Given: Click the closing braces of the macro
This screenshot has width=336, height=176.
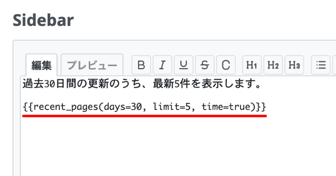Looking at the screenshot, I should click(261, 107).
